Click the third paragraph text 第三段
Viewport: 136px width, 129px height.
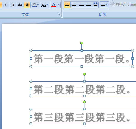(x=81, y=117)
